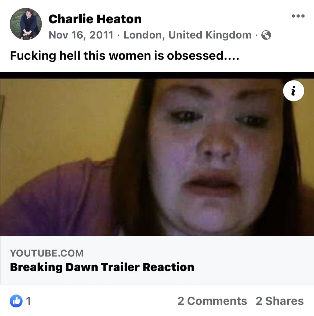The width and height of the screenshot is (314, 316).
Task: Open the London, United Kingdom location
Action: 187,35
